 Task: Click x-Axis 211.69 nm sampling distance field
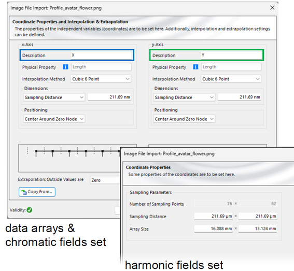pos(109,97)
